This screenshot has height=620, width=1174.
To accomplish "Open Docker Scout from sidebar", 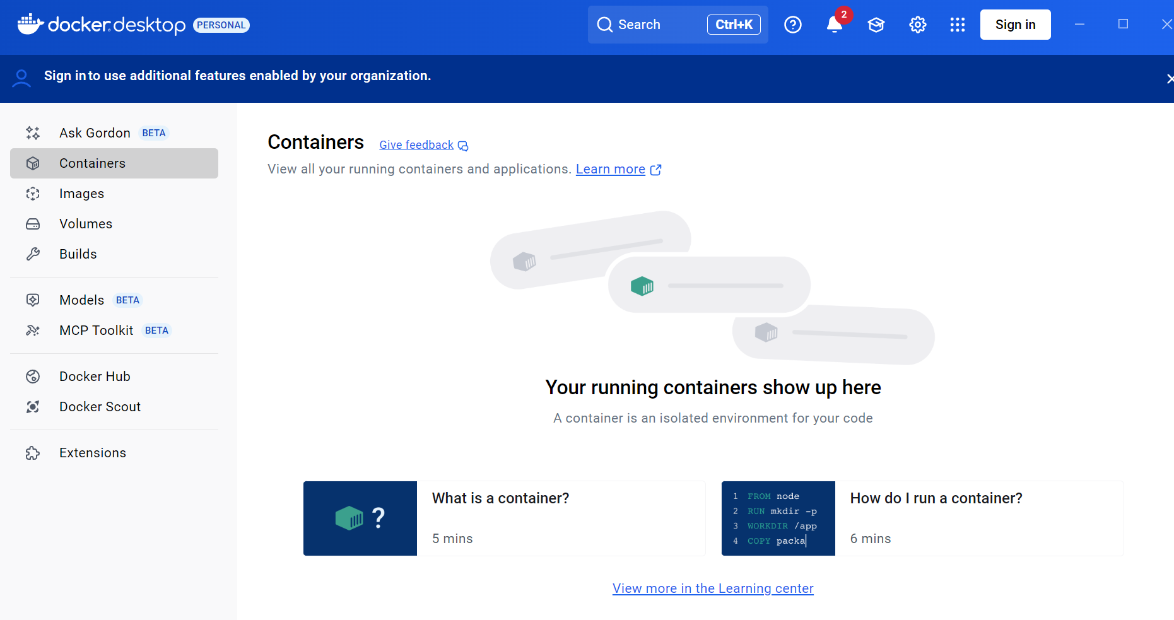I will point(114,407).
